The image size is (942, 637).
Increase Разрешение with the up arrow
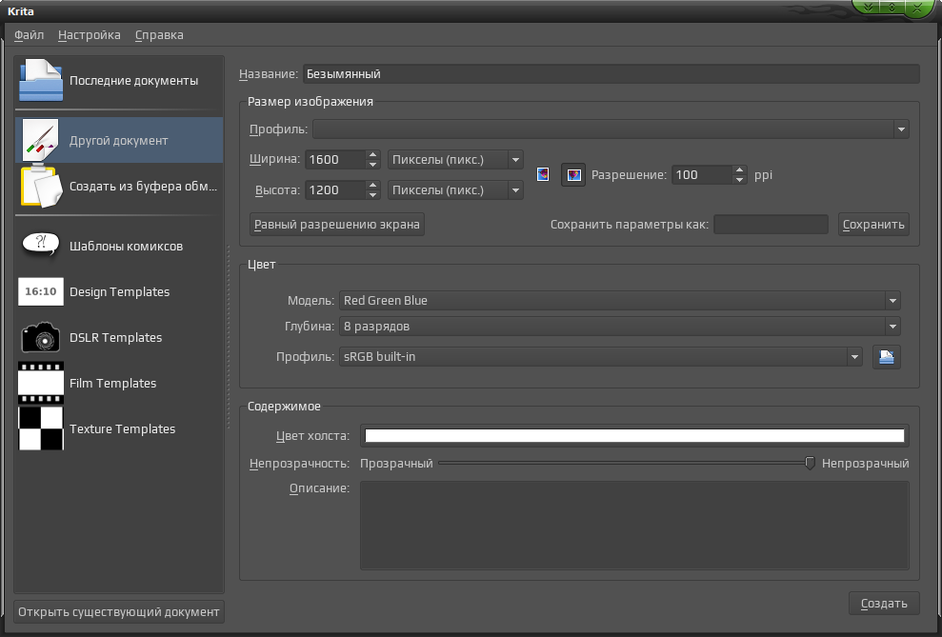click(740, 170)
